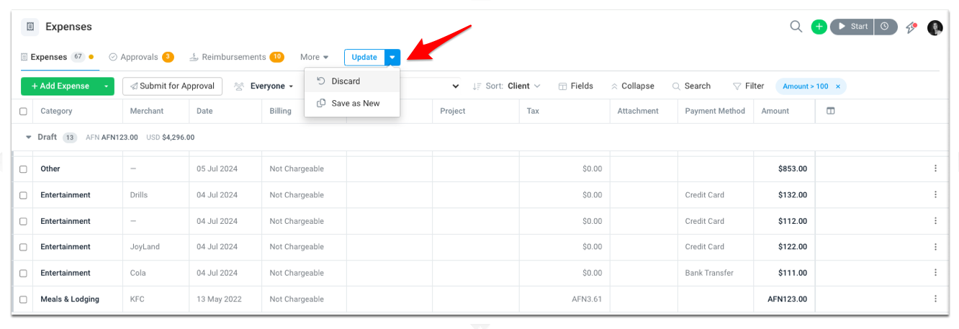This screenshot has height=329, width=959.
Task: Toggle the select-all checkbox in header
Action: click(x=23, y=112)
